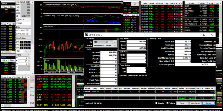Screen dimensions: 223x111
Task: Click the PWON stock code input in chart panel
Action: [x=23, y=23]
